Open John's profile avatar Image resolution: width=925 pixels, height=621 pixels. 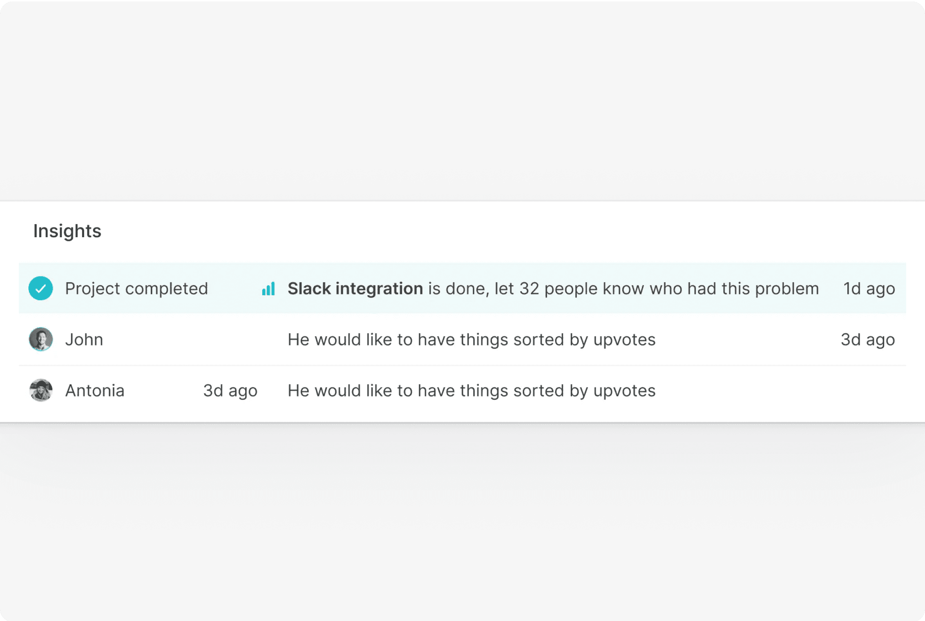40,339
